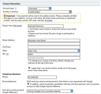Click the disabled UNITED STATES field
This screenshot has height=94, width=101.
54,58
